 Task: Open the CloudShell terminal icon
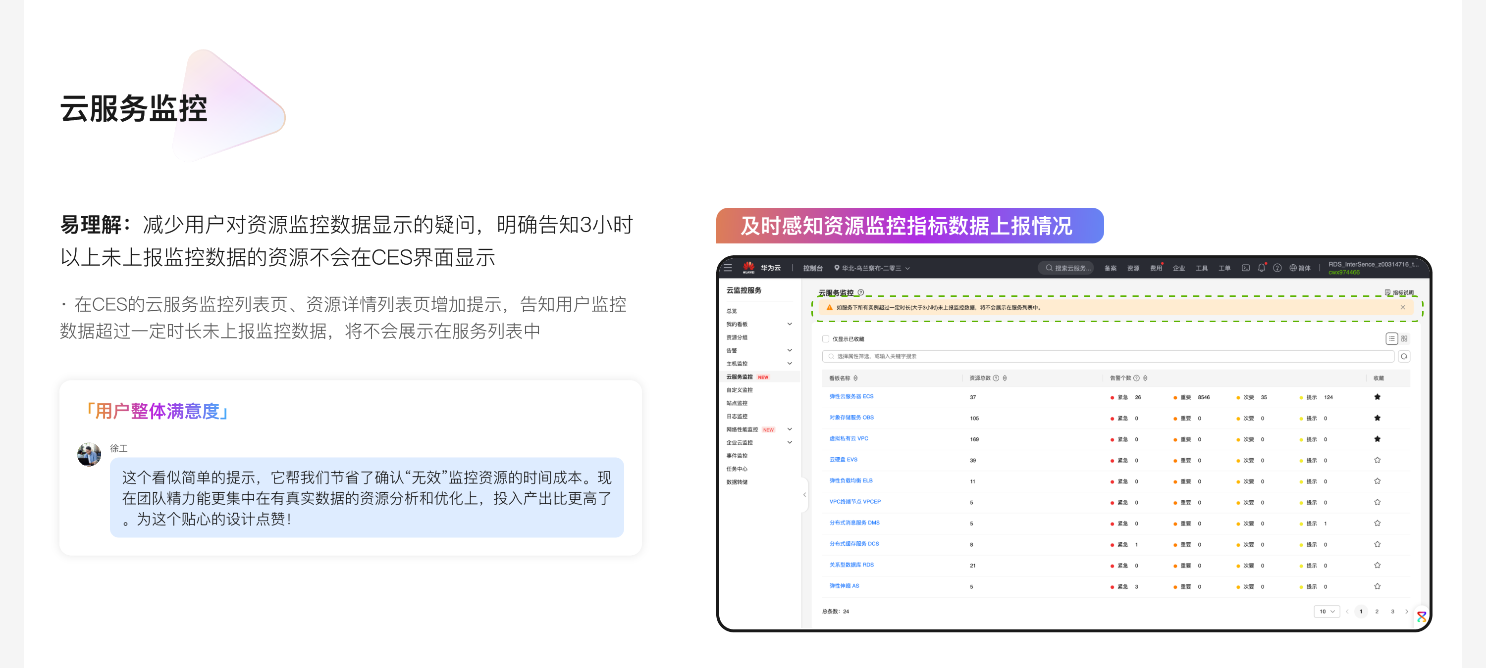point(1245,268)
